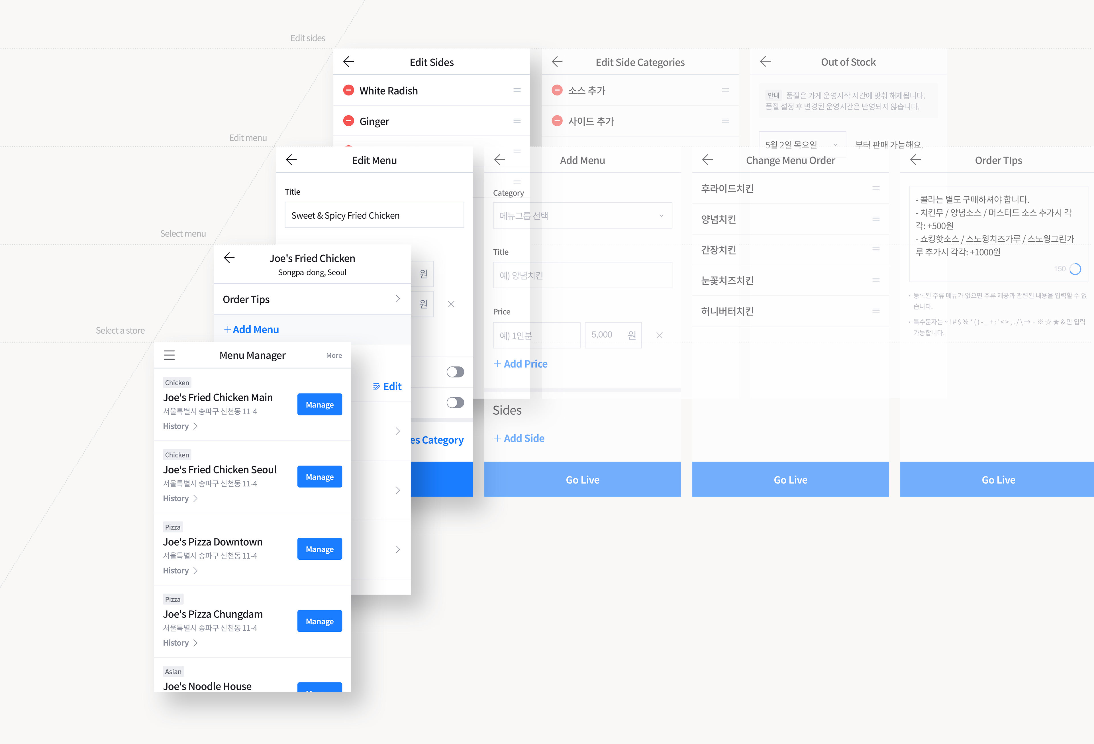Remove 소스 추가 category with minus icon

click(x=557, y=90)
